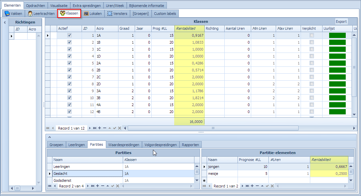Go to first record in Partitie-elementen navigator
This screenshot has width=361, height=196.
pos(204,186)
